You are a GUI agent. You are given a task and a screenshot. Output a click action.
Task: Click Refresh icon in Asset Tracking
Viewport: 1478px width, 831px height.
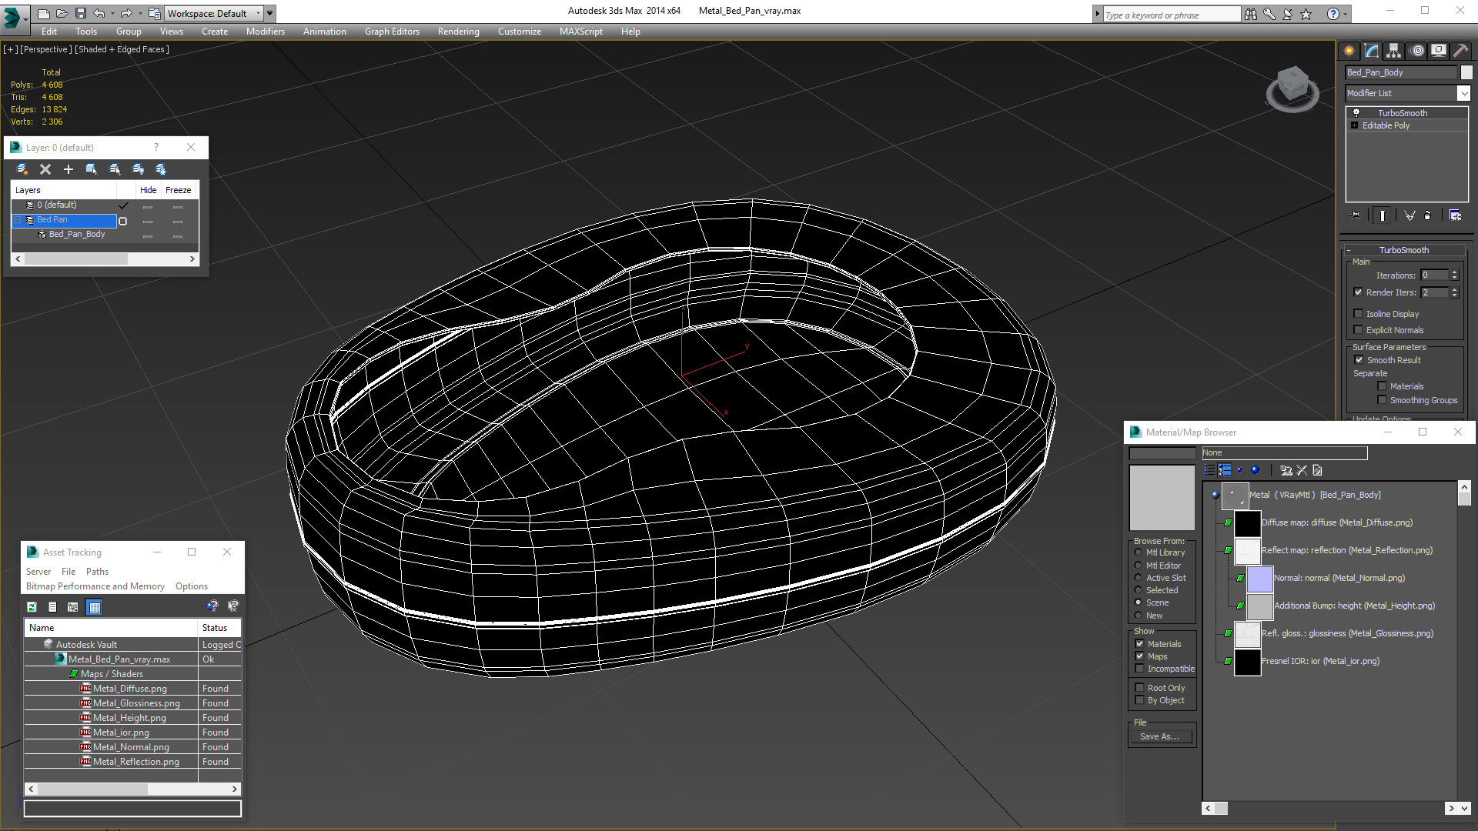pos(32,607)
